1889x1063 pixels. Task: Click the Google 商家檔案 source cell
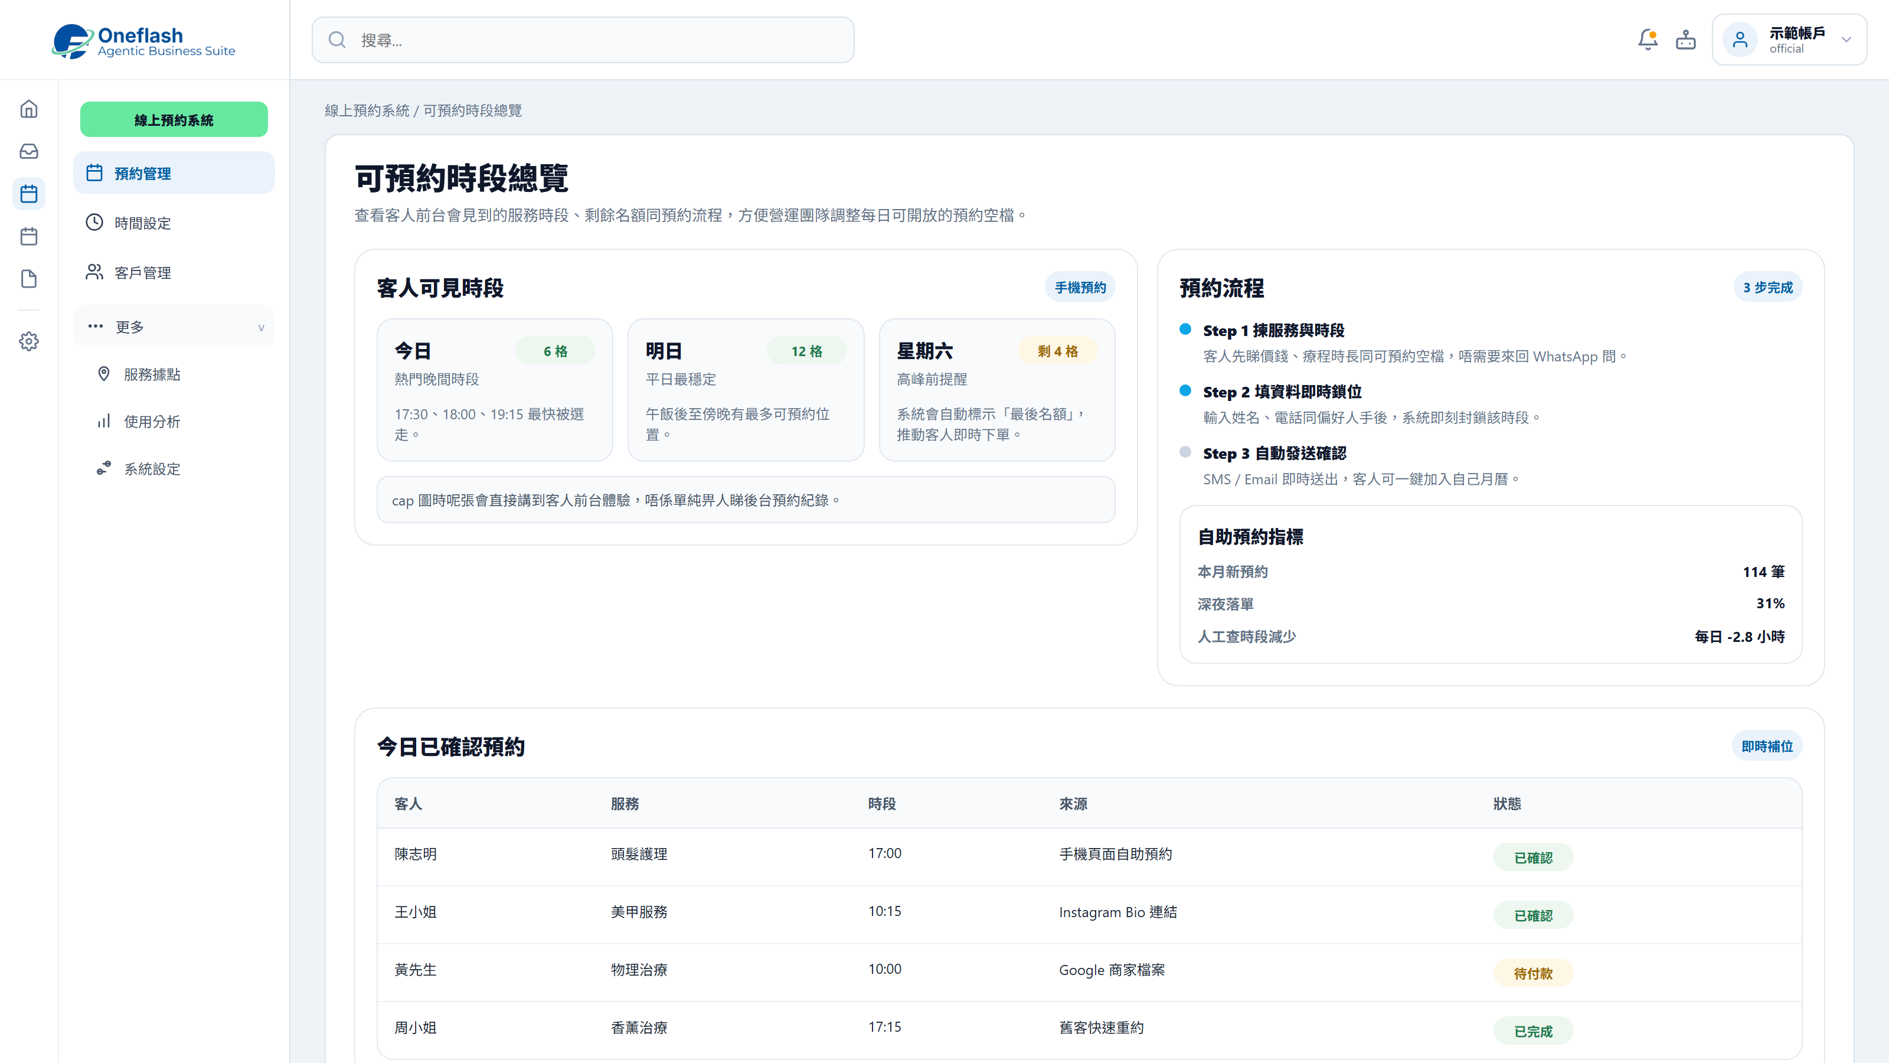(1112, 970)
